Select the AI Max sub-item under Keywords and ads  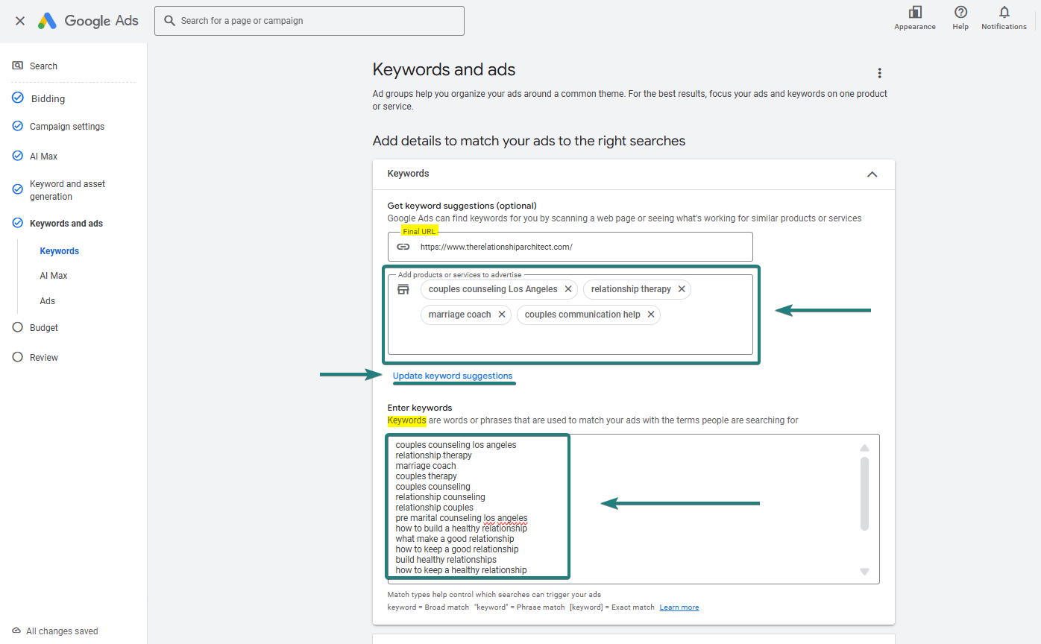coord(54,276)
